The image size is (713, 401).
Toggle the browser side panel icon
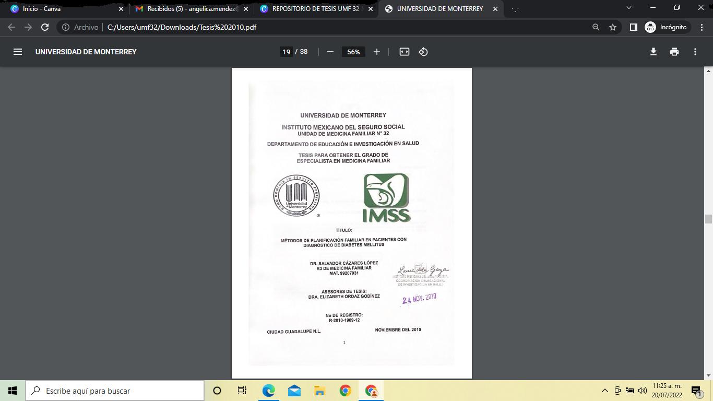click(x=633, y=27)
